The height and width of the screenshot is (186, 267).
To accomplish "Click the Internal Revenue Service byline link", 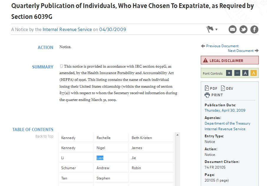I will (67, 30).
